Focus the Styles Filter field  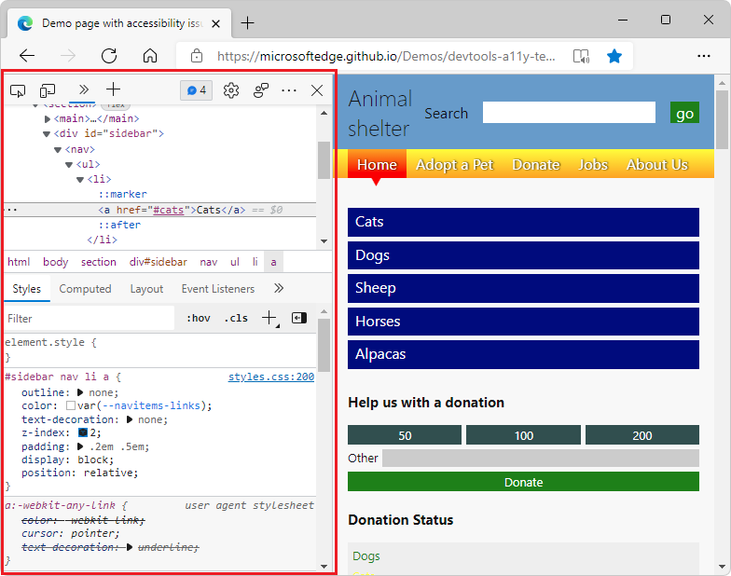point(90,319)
